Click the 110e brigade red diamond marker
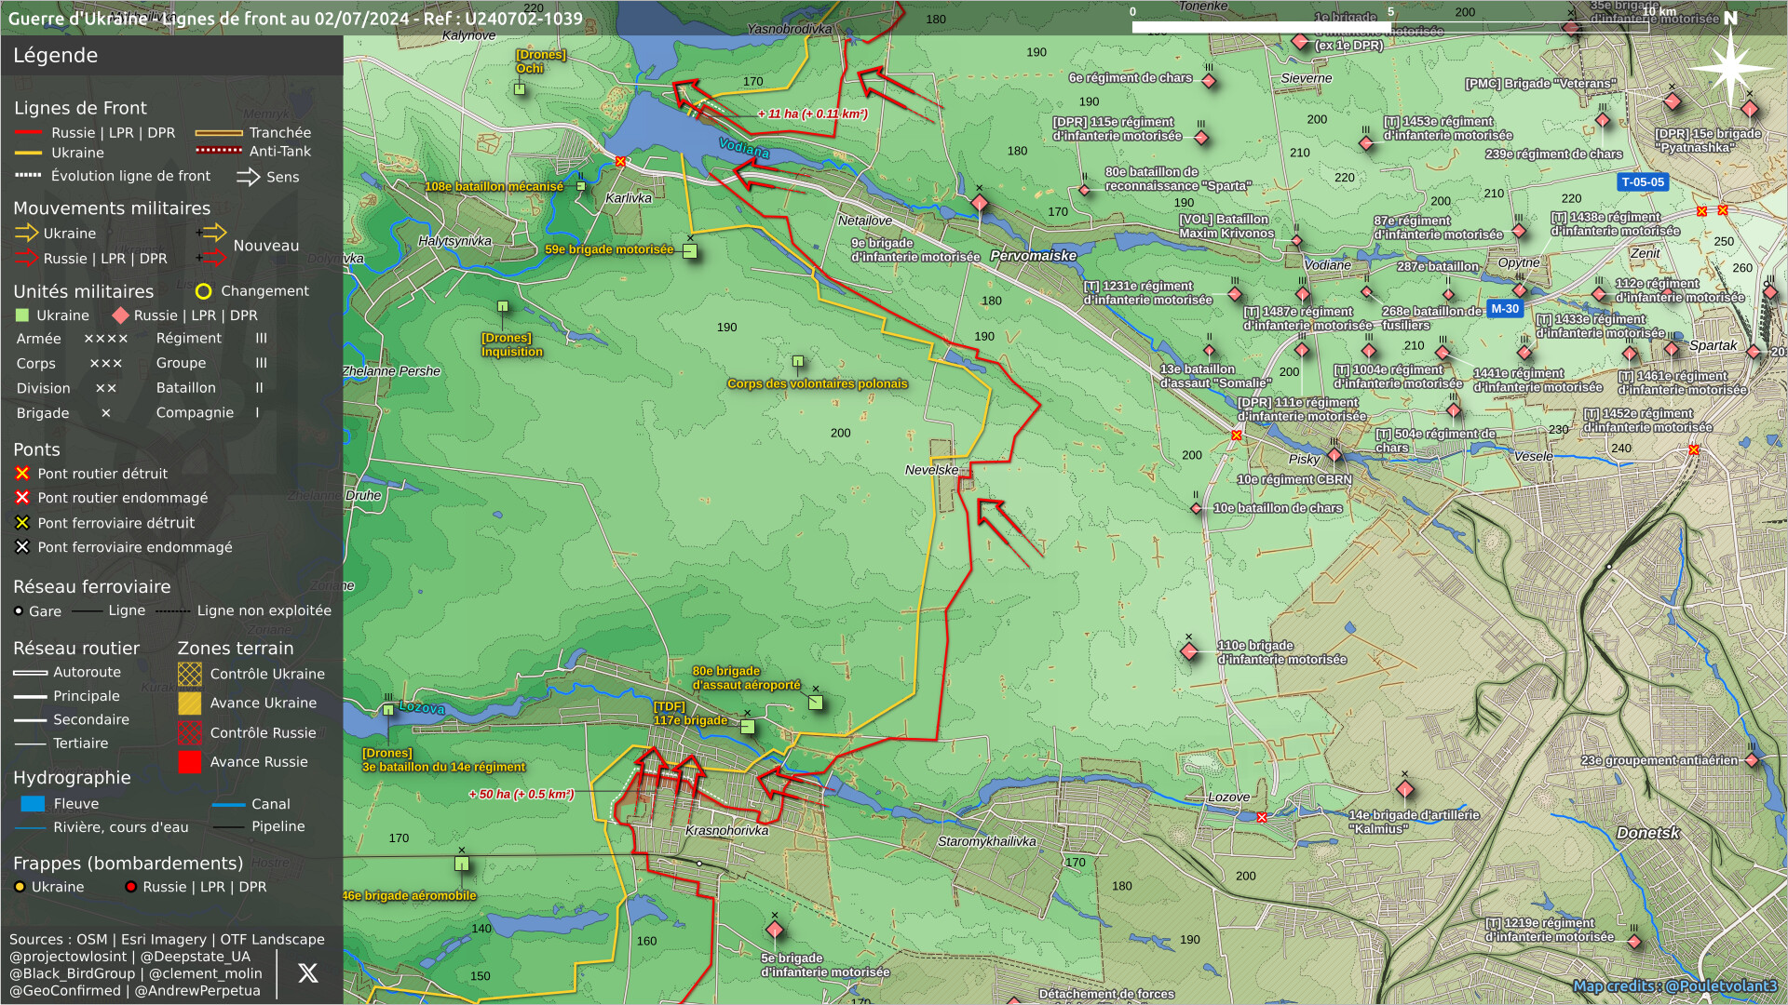1788x1005 pixels. point(1189,651)
